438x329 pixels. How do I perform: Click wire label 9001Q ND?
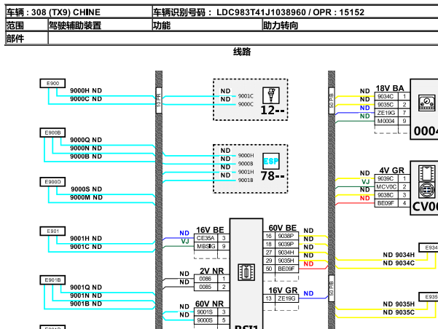(86, 288)
